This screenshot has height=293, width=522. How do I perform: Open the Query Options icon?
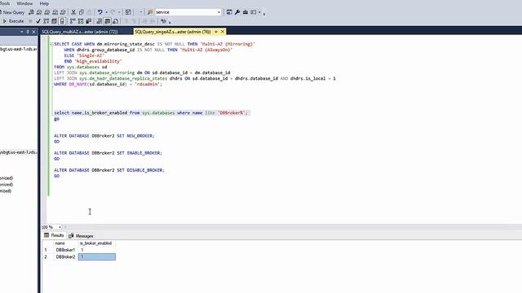coord(54,21)
